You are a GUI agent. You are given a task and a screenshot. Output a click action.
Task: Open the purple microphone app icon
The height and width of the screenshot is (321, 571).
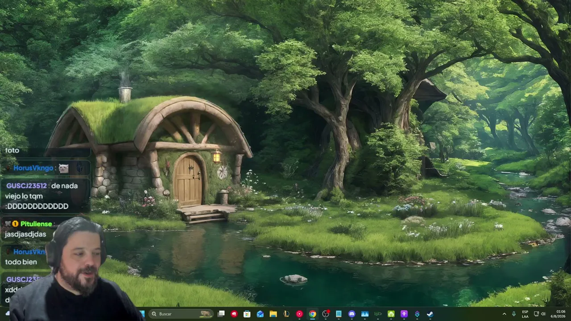point(404,314)
